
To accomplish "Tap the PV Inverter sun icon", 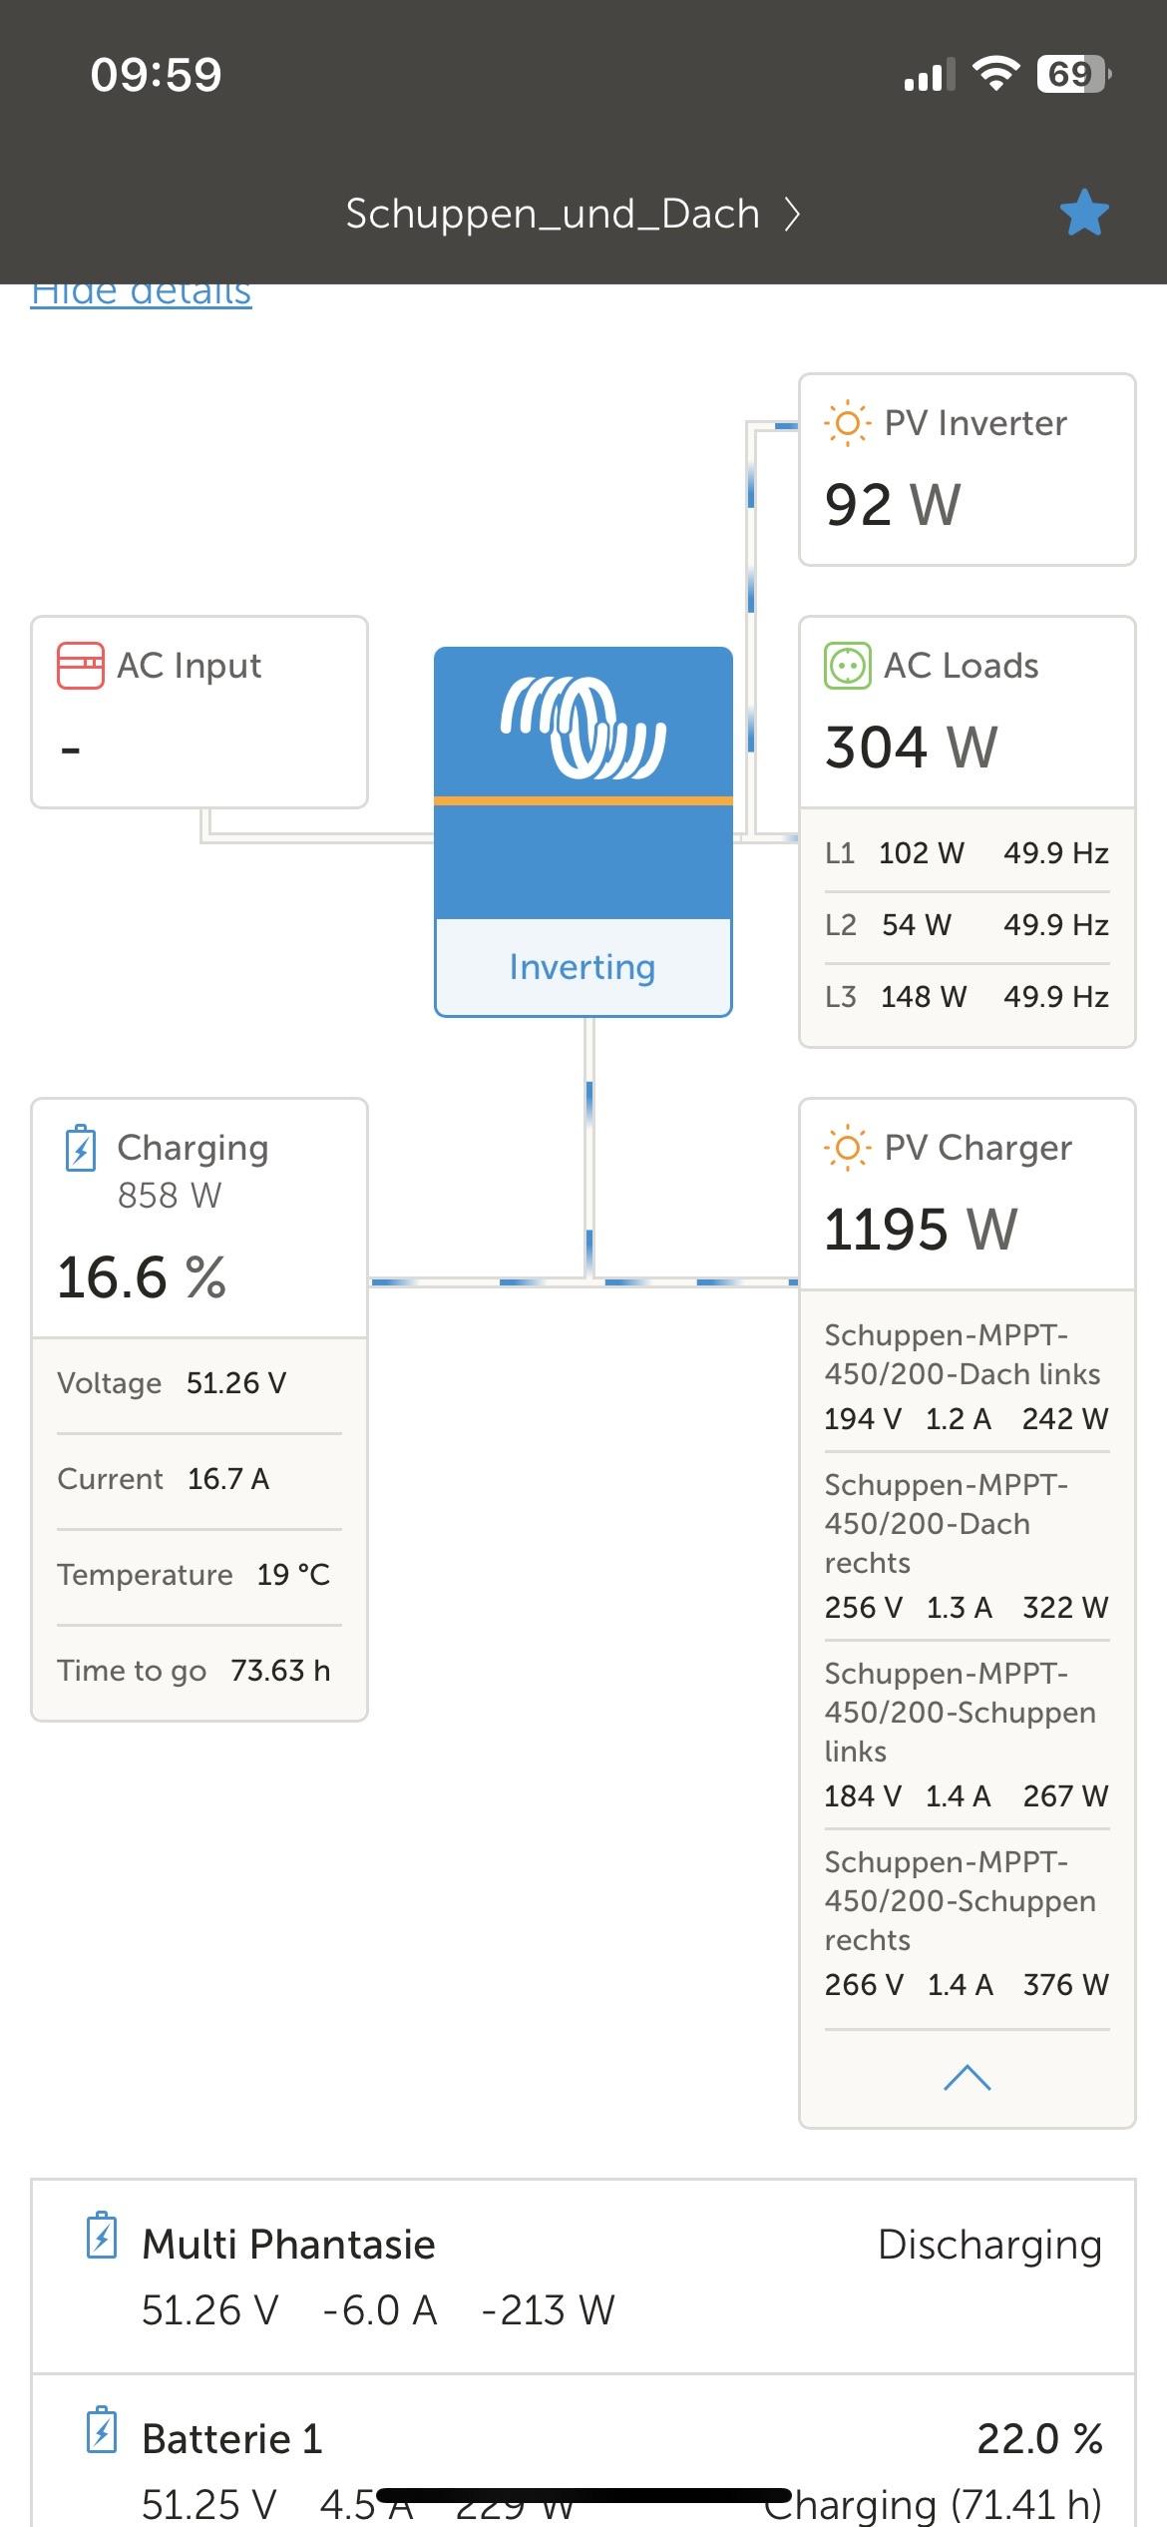I will [x=847, y=423].
